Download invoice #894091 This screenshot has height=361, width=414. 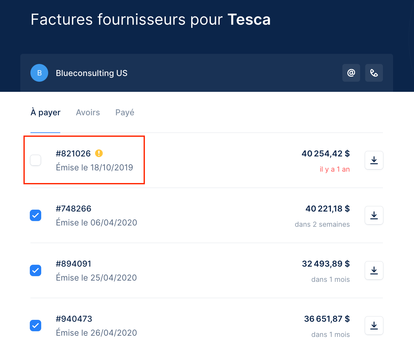pyautogui.click(x=374, y=270)
